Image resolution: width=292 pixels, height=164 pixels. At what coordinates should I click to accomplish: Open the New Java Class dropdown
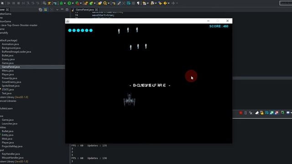pyautogui.click(x=94, y=3)
